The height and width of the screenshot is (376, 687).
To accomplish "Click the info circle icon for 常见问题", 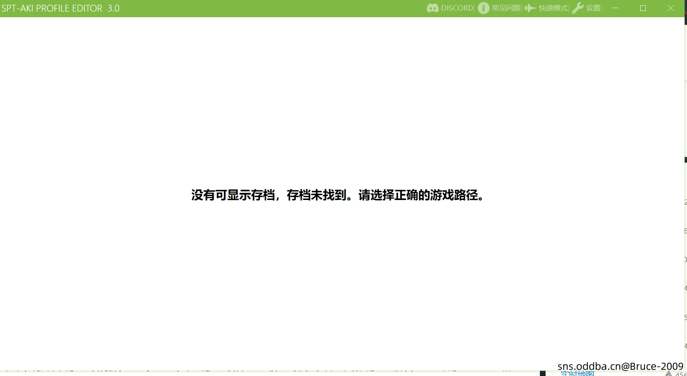I will tap(483, 8).
